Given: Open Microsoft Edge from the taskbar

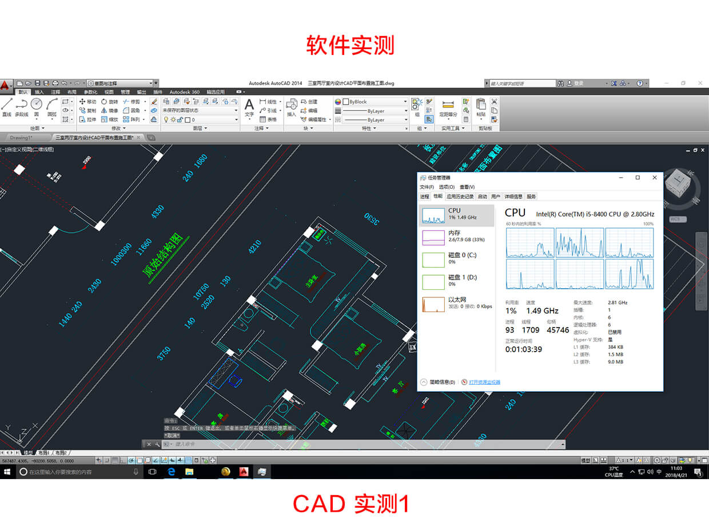Looking at the screenshot, I should tap(170, 472).
